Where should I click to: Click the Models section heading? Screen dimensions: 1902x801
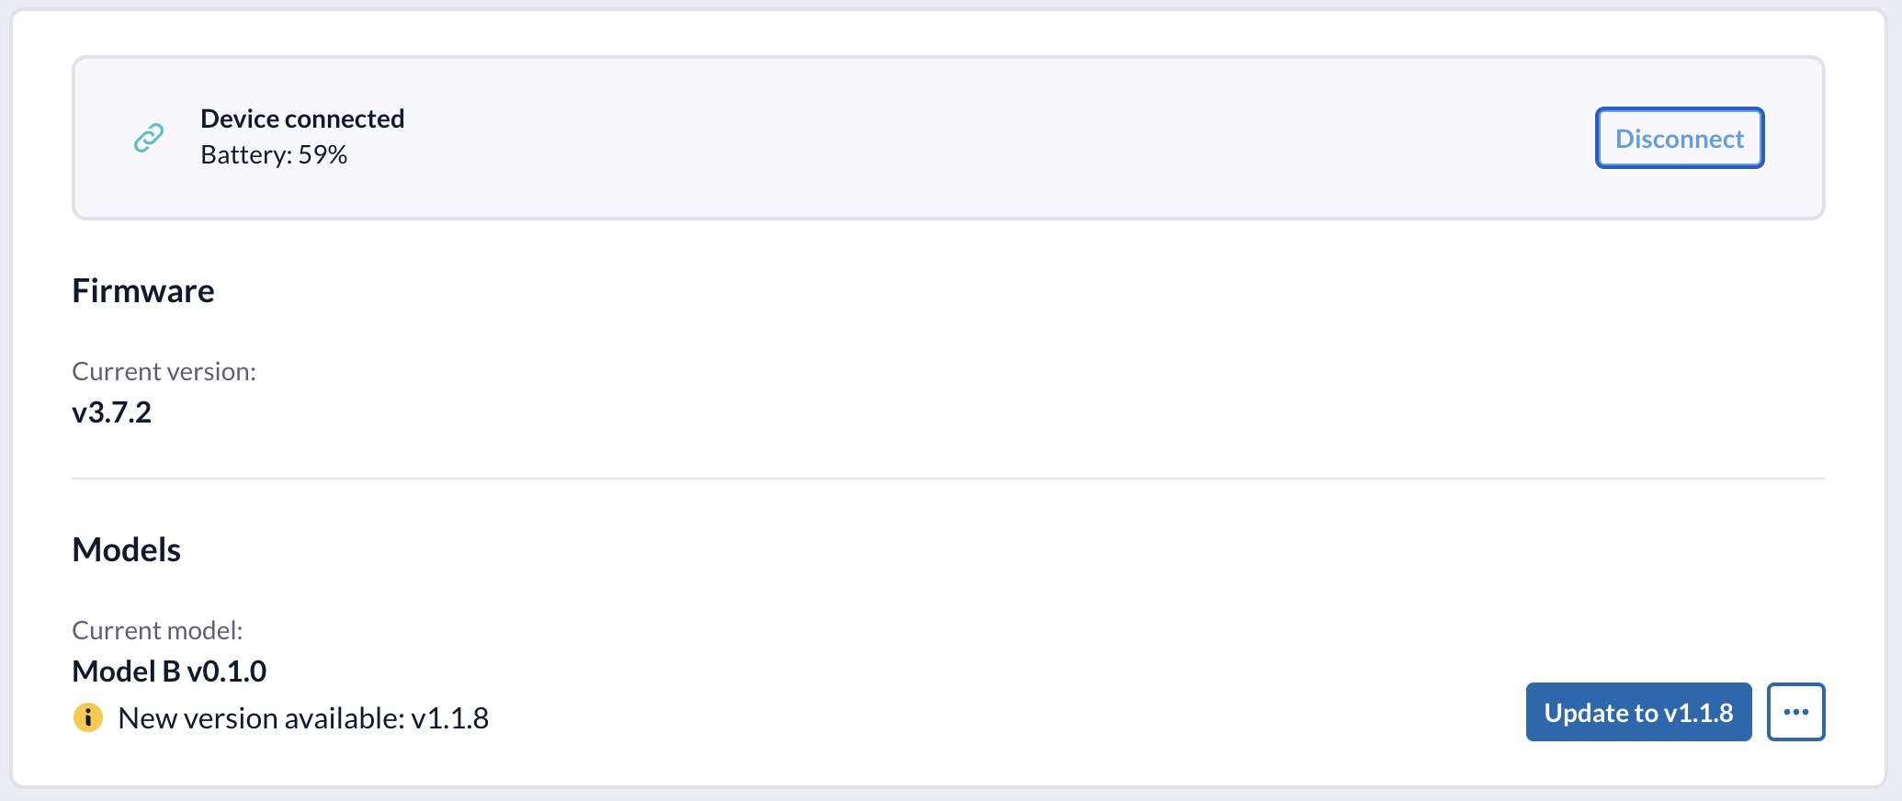(127, 550)
